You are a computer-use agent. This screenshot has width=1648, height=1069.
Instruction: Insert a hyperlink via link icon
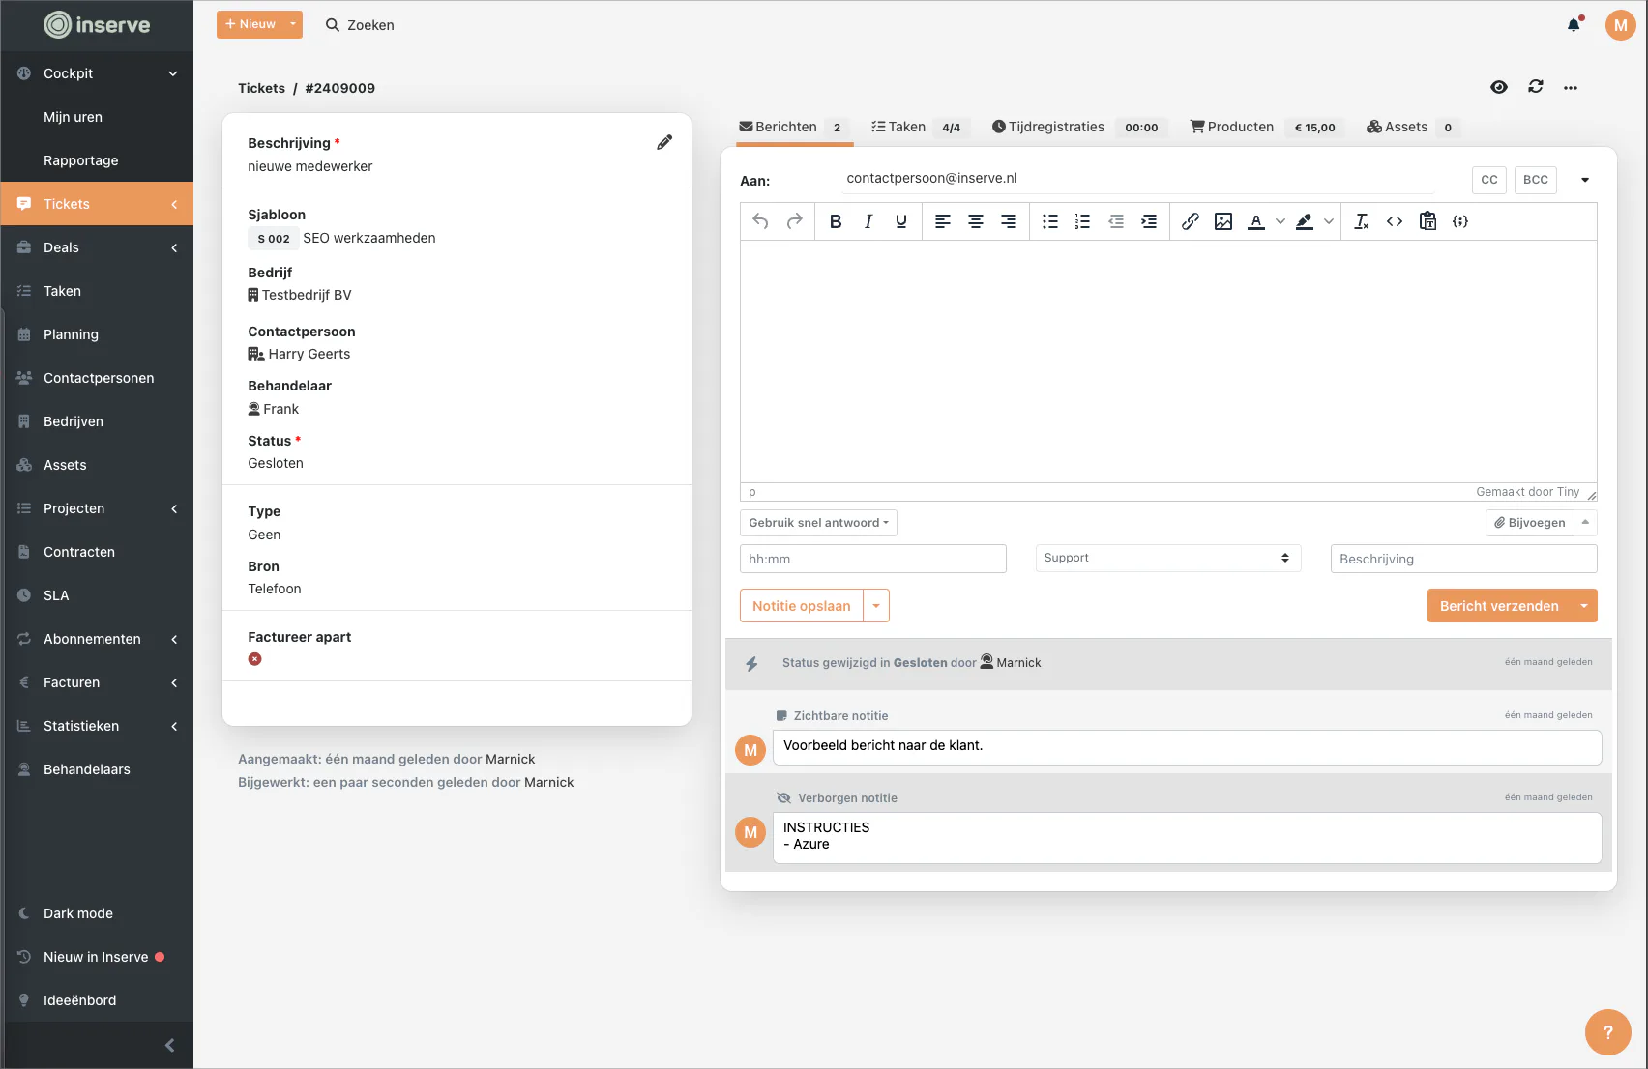click(1191, 221)
